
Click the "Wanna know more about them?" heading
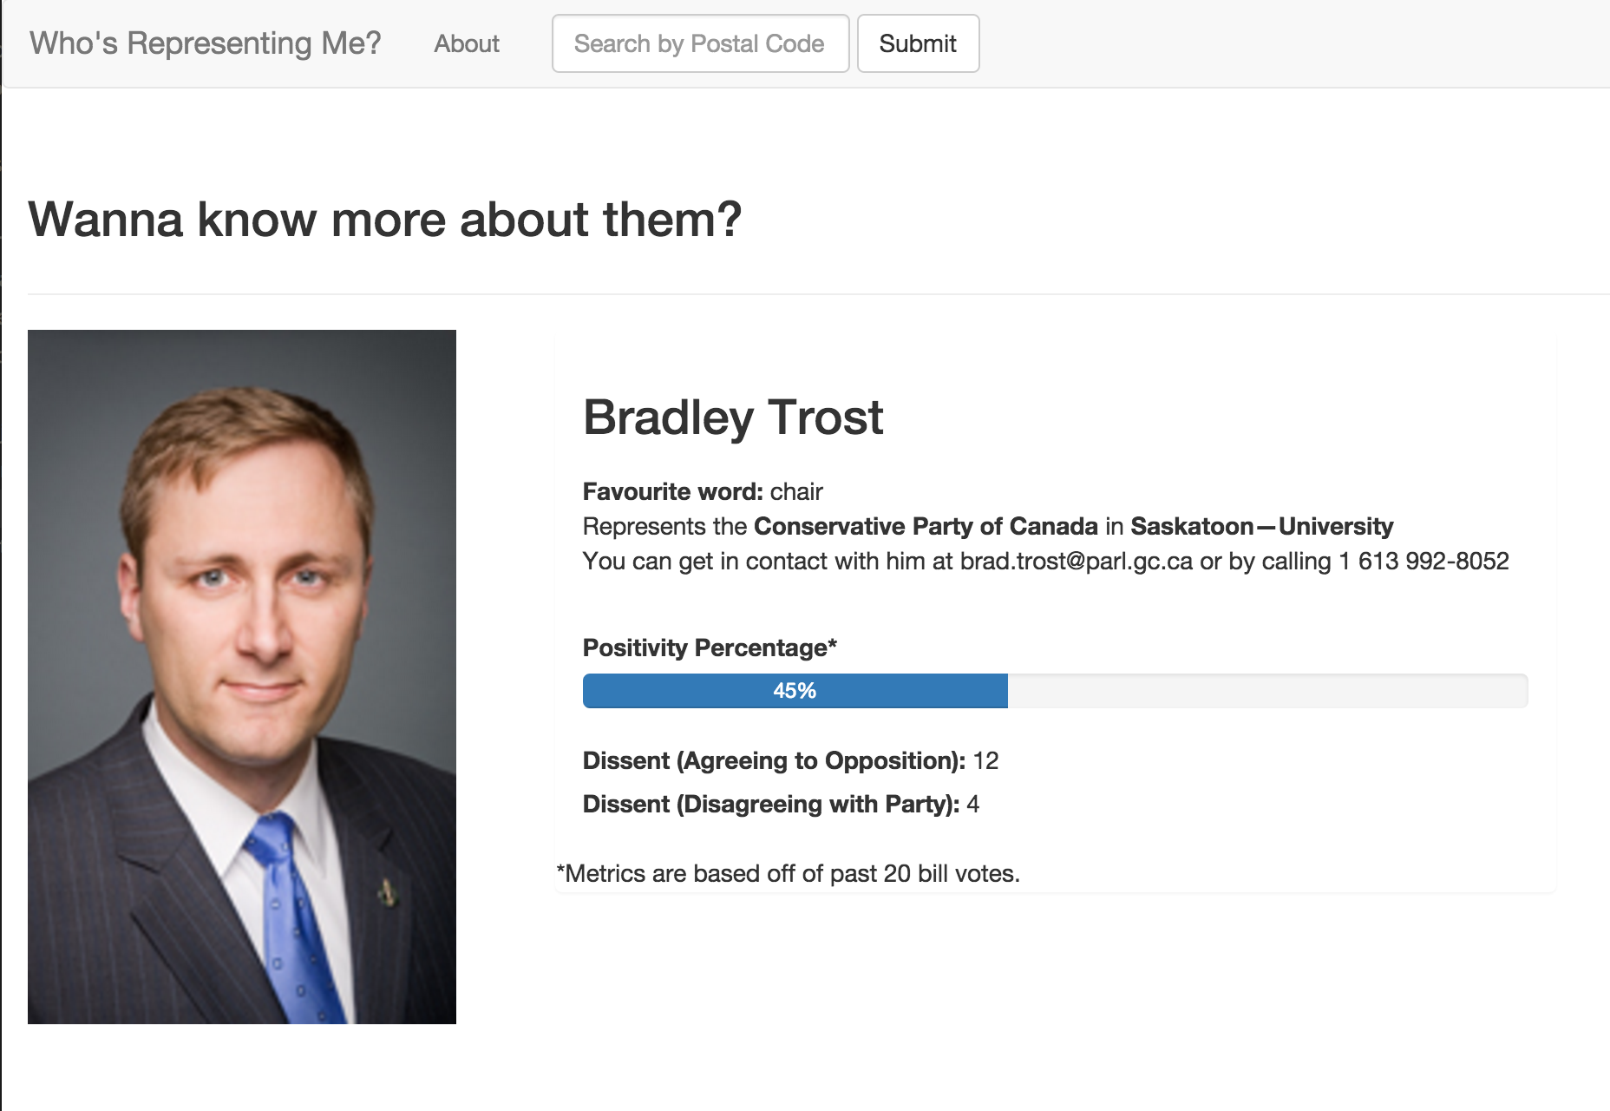pos(384,219)
